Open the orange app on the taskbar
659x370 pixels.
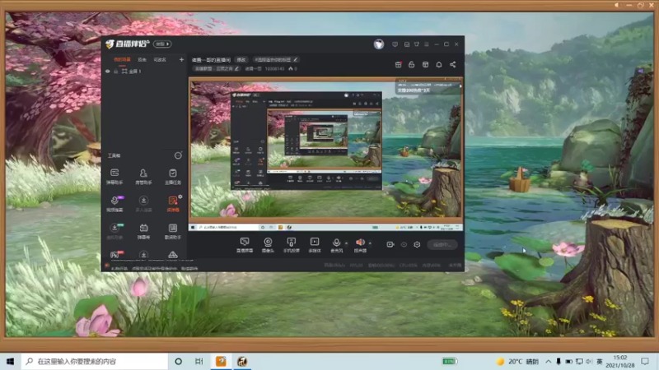pyautogui.click(x=221, y=361)
